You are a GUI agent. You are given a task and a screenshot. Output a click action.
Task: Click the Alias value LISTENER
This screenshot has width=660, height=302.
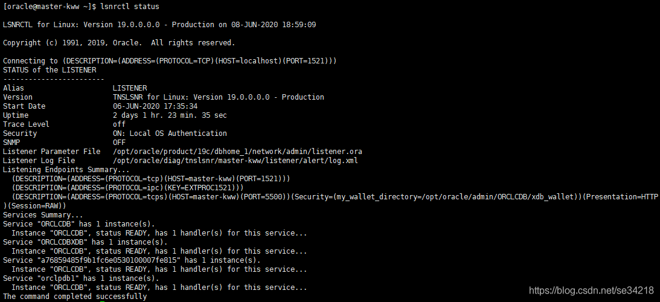(130, 88)
